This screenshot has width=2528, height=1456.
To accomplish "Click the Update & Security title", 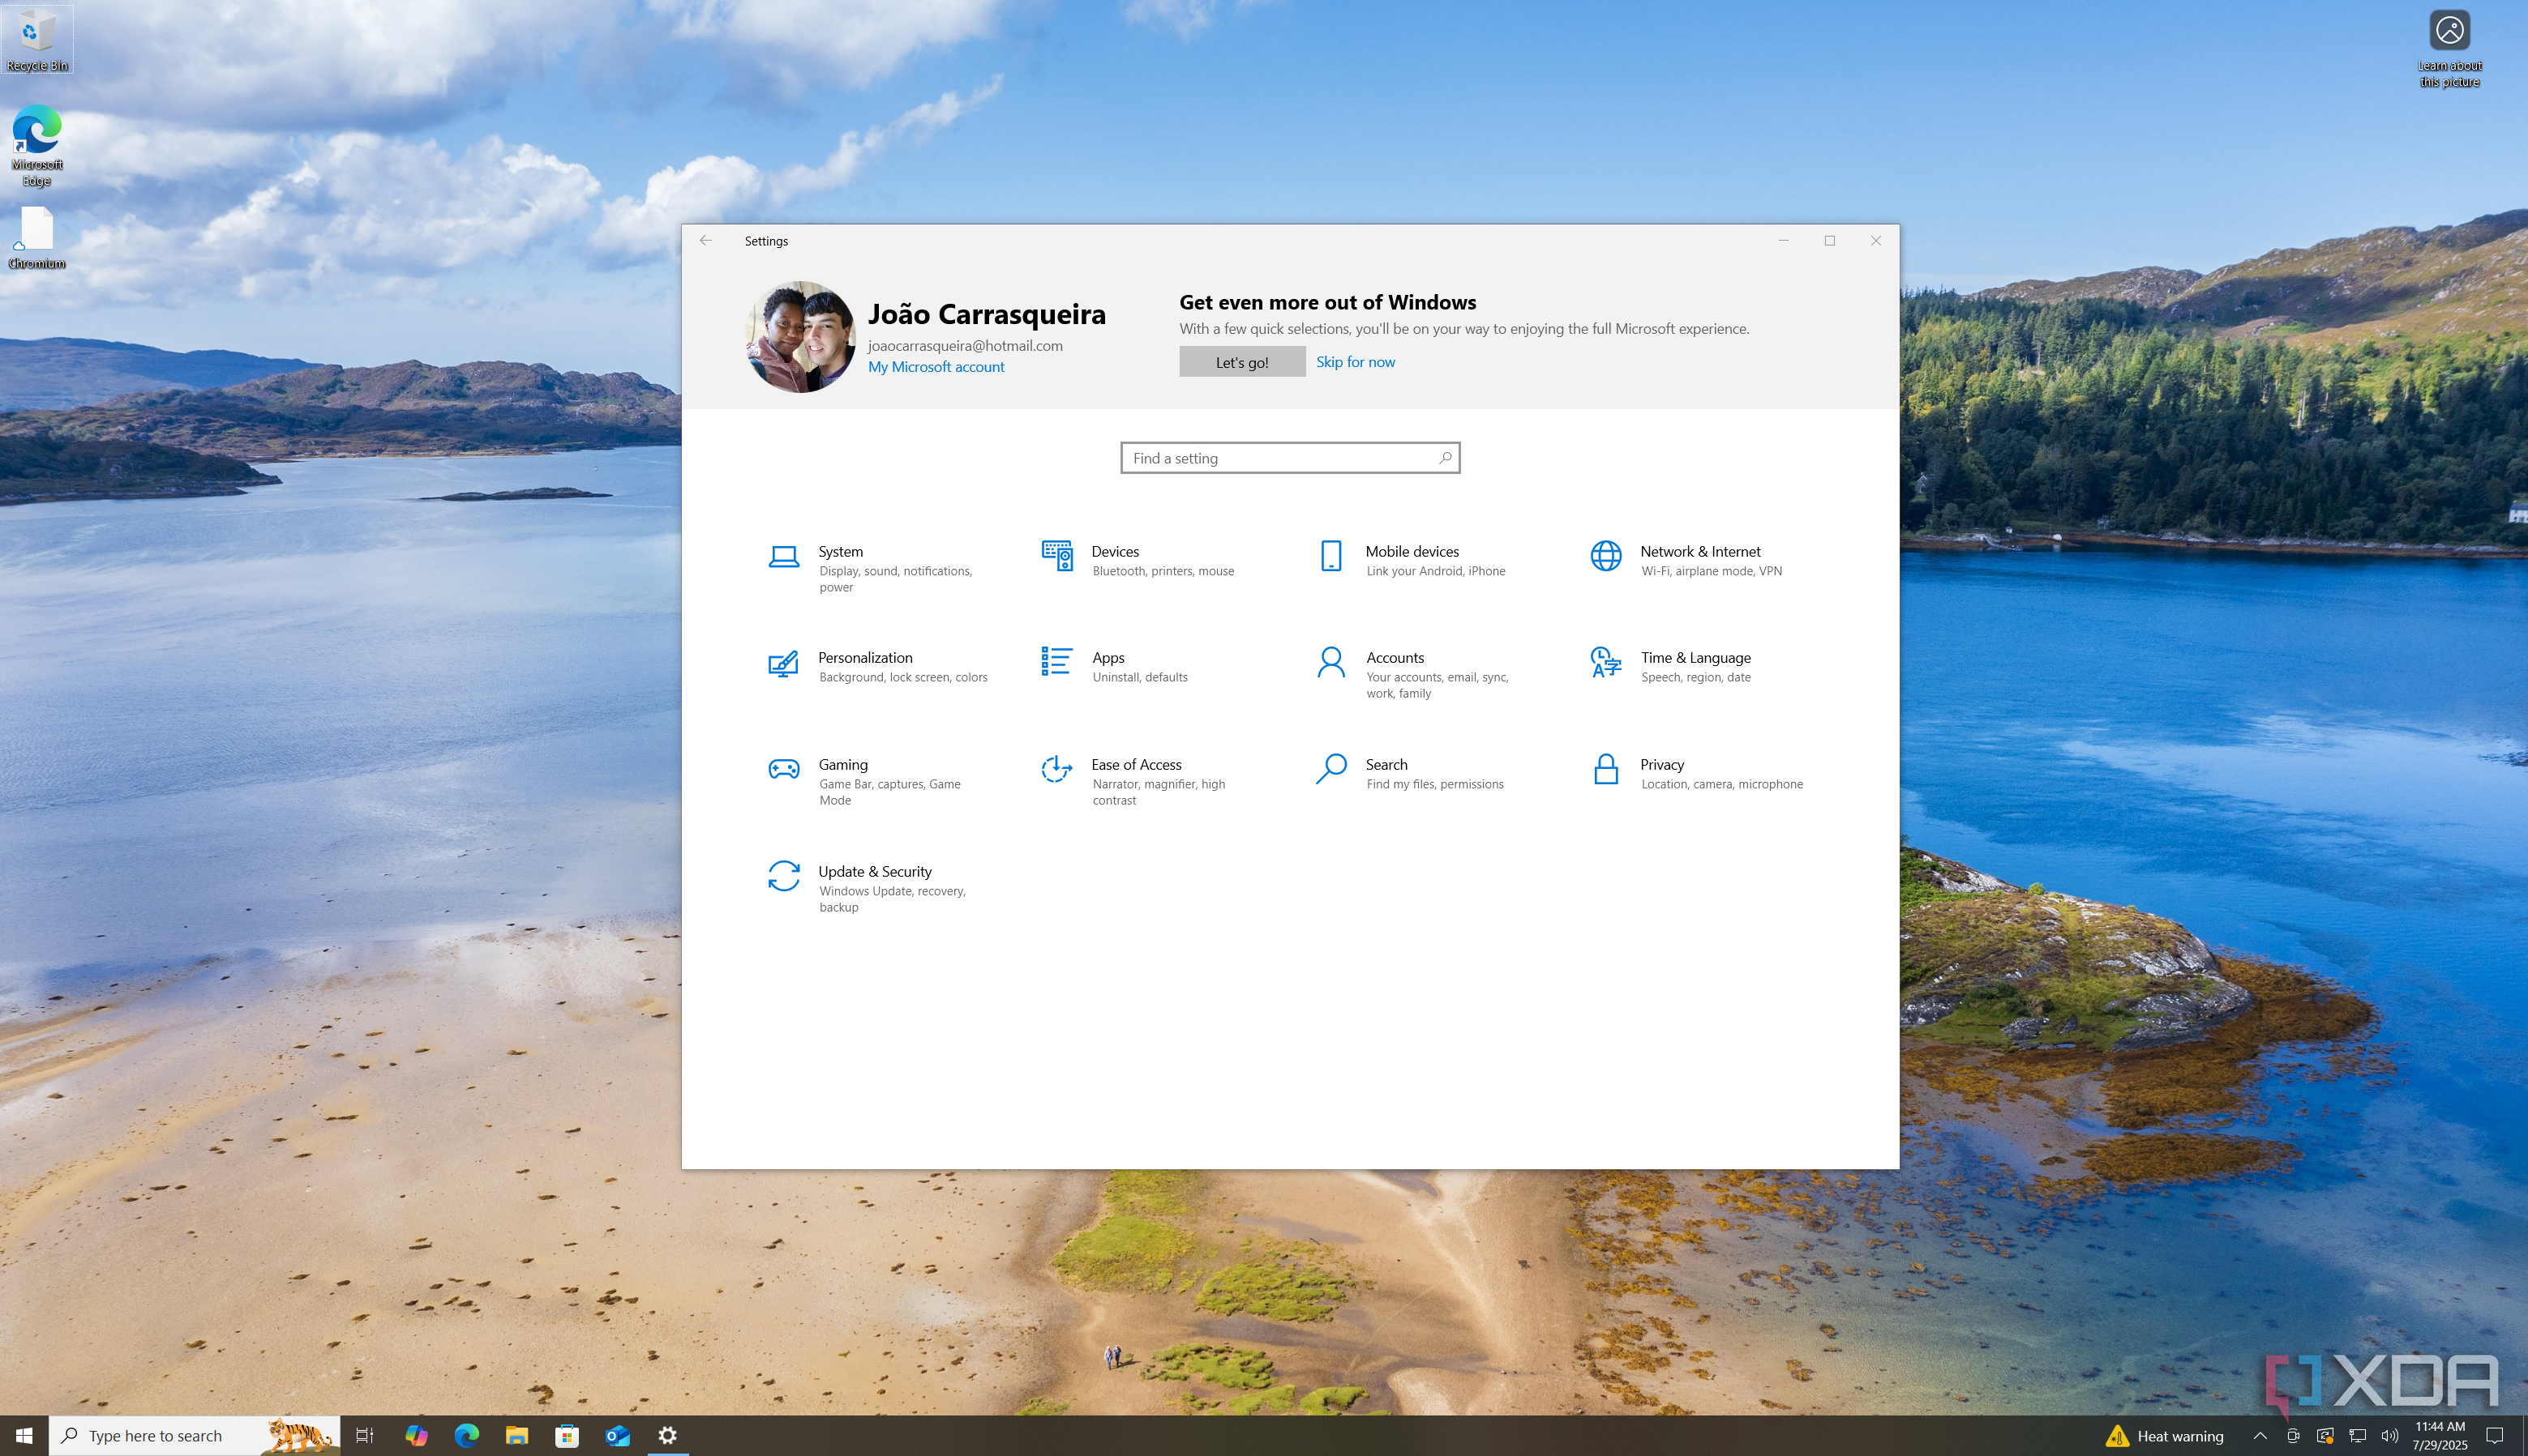I will 874,871.
